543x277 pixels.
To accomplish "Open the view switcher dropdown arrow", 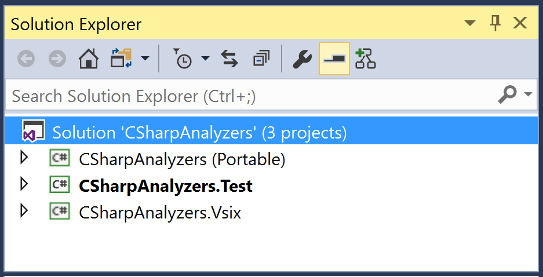I will (x=145, y=58).
